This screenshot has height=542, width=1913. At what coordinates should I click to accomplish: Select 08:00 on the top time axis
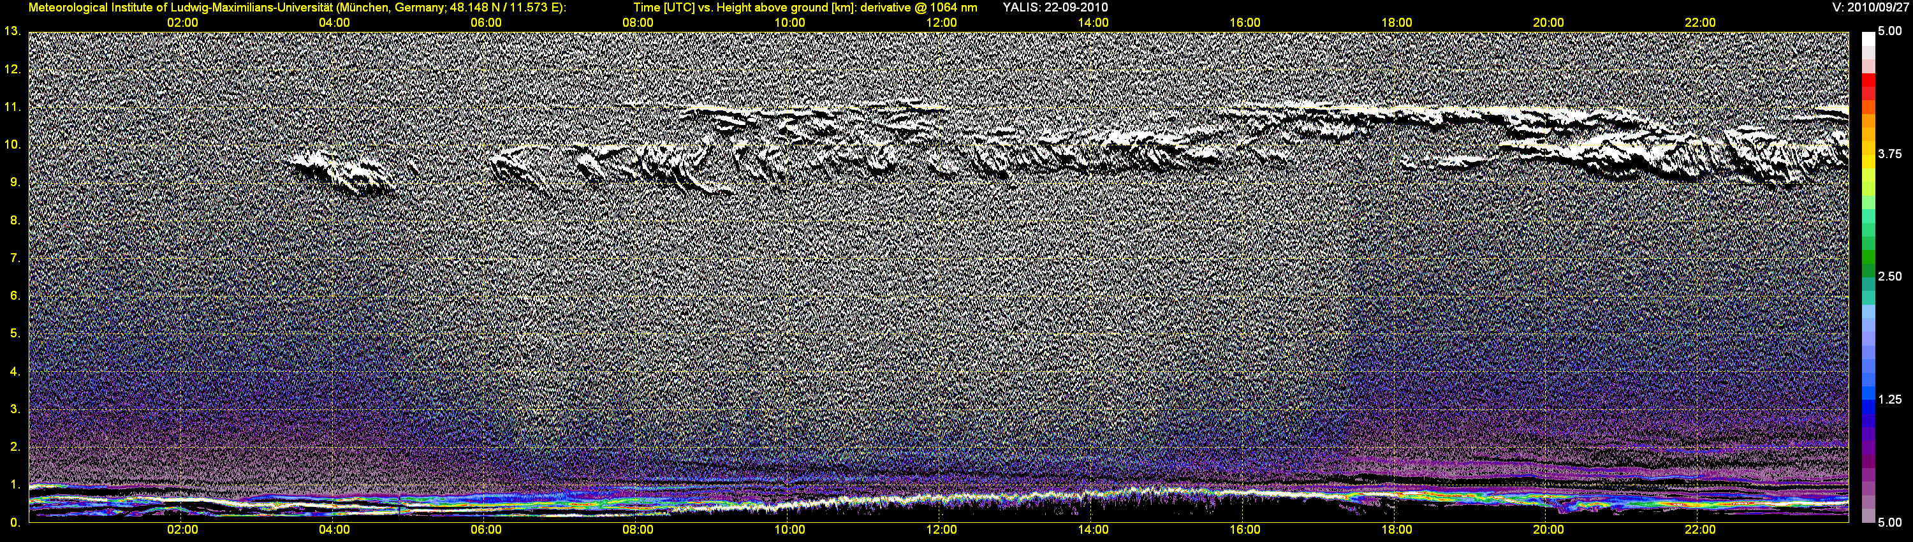click(x=638, y=23)
